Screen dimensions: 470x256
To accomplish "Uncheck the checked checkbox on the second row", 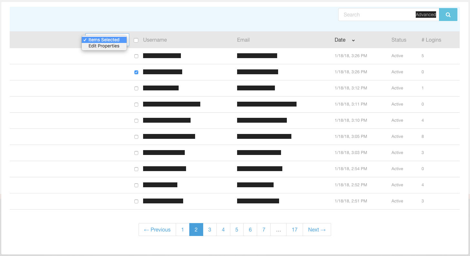I will pos(136,72).
